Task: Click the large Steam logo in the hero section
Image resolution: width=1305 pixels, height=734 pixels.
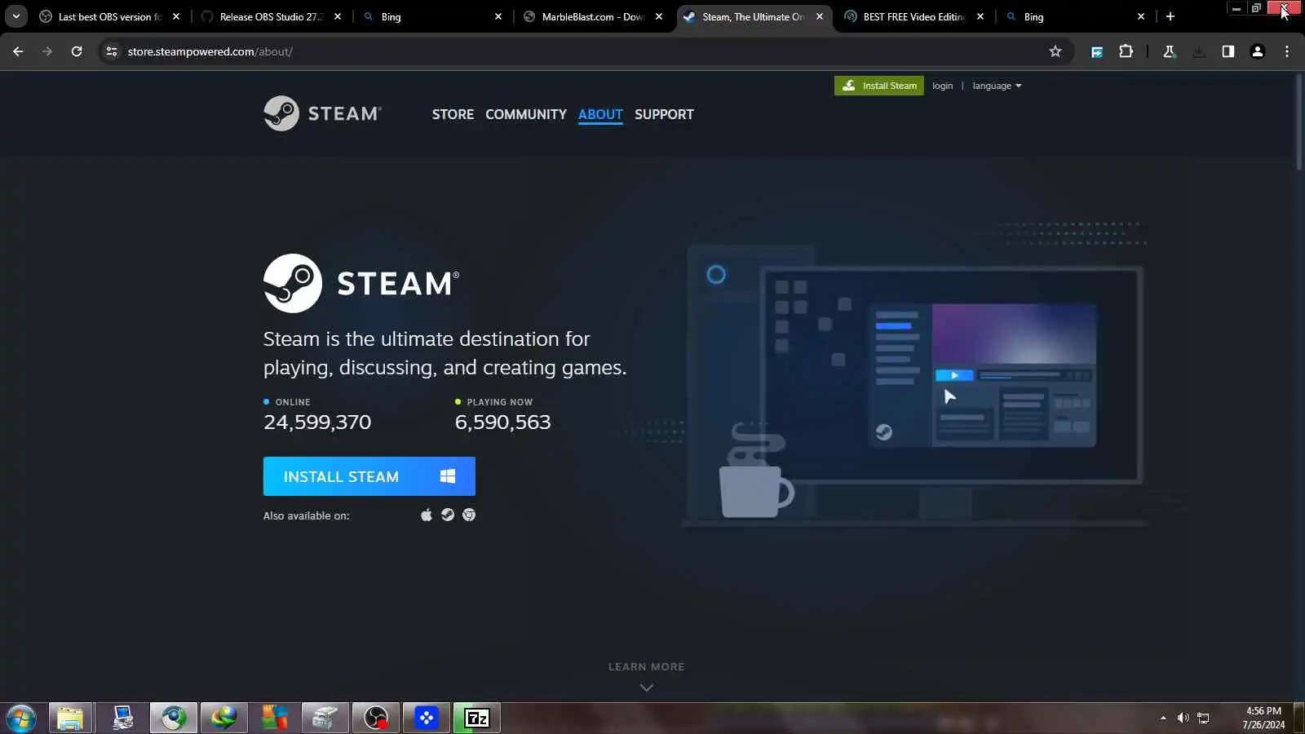Action: pyautogui.click(x=361, y=283)
